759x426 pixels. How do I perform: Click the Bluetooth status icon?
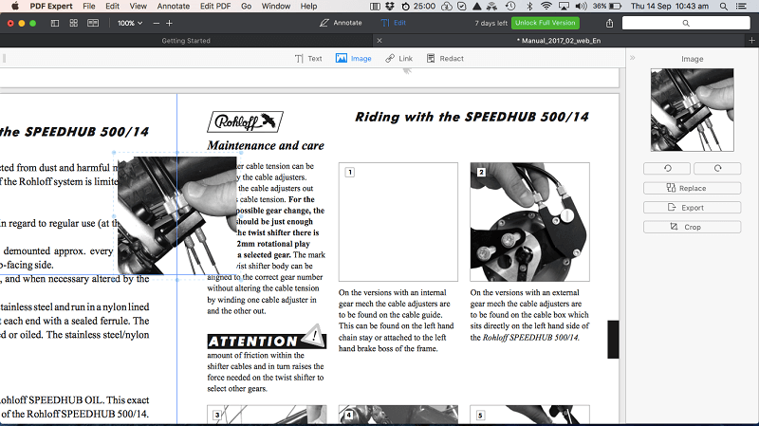point(529,7)
